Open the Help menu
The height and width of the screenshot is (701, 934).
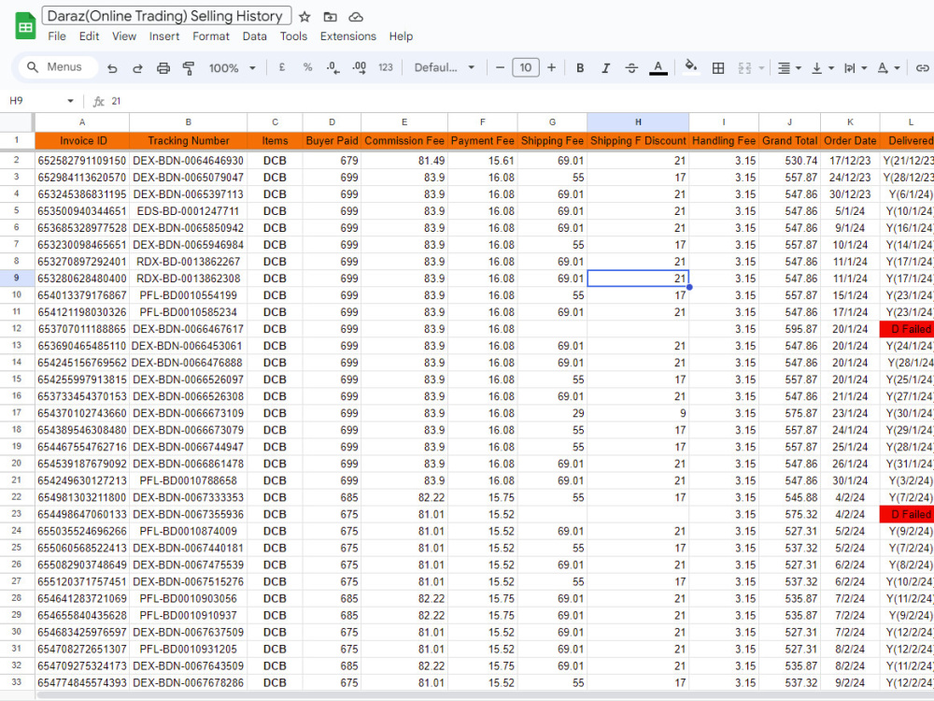click(x=401, y=36)
